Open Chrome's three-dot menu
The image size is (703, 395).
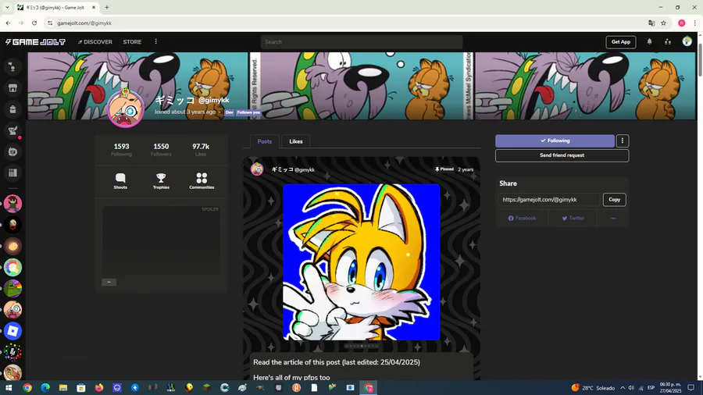point(694,23)
